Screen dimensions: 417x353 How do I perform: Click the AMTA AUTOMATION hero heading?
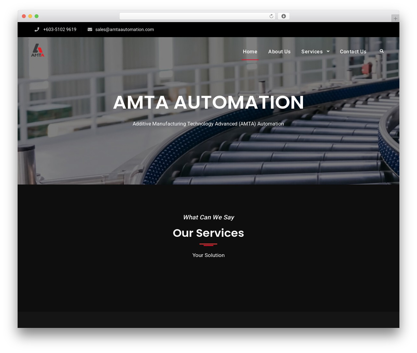[x=208, y=102]
